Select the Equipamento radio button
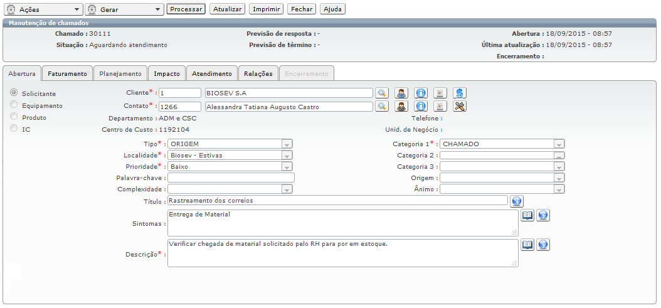The image size is (661, 308). [14, 105]
